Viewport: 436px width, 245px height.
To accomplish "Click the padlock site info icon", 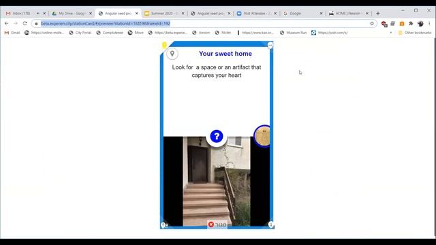I will pyautogui.click(x=36, y=24).
